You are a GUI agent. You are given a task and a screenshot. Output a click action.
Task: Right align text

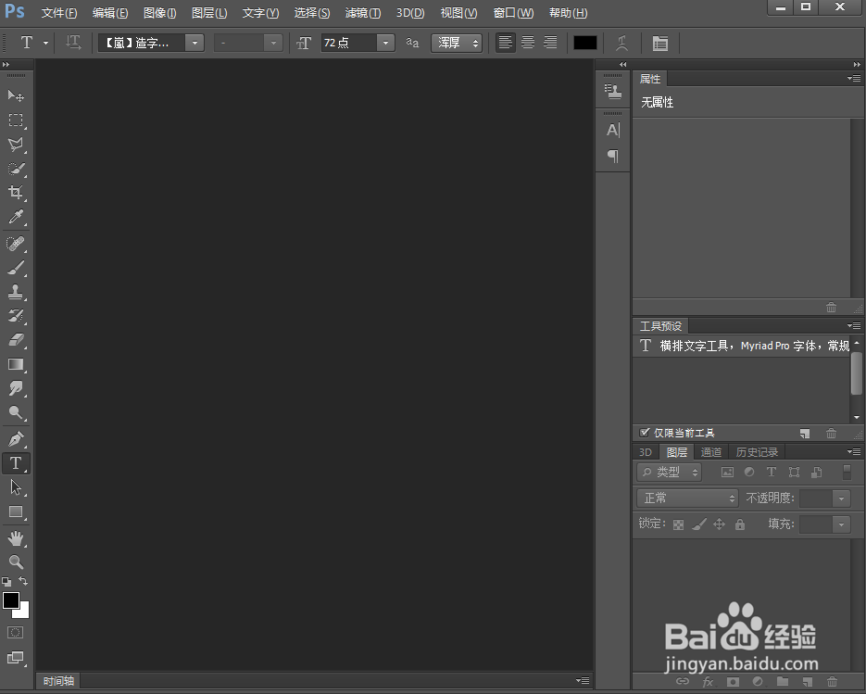(x=551, y=43)
